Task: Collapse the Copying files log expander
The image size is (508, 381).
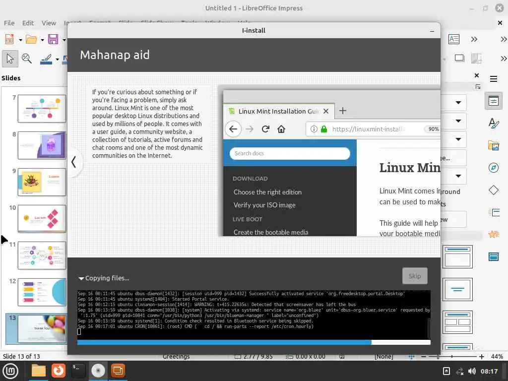Action: (x=81, y=278)
